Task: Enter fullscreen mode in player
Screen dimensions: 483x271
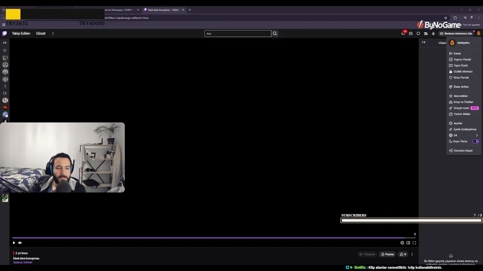Action: pyautogui.click(x=414, y=243)
